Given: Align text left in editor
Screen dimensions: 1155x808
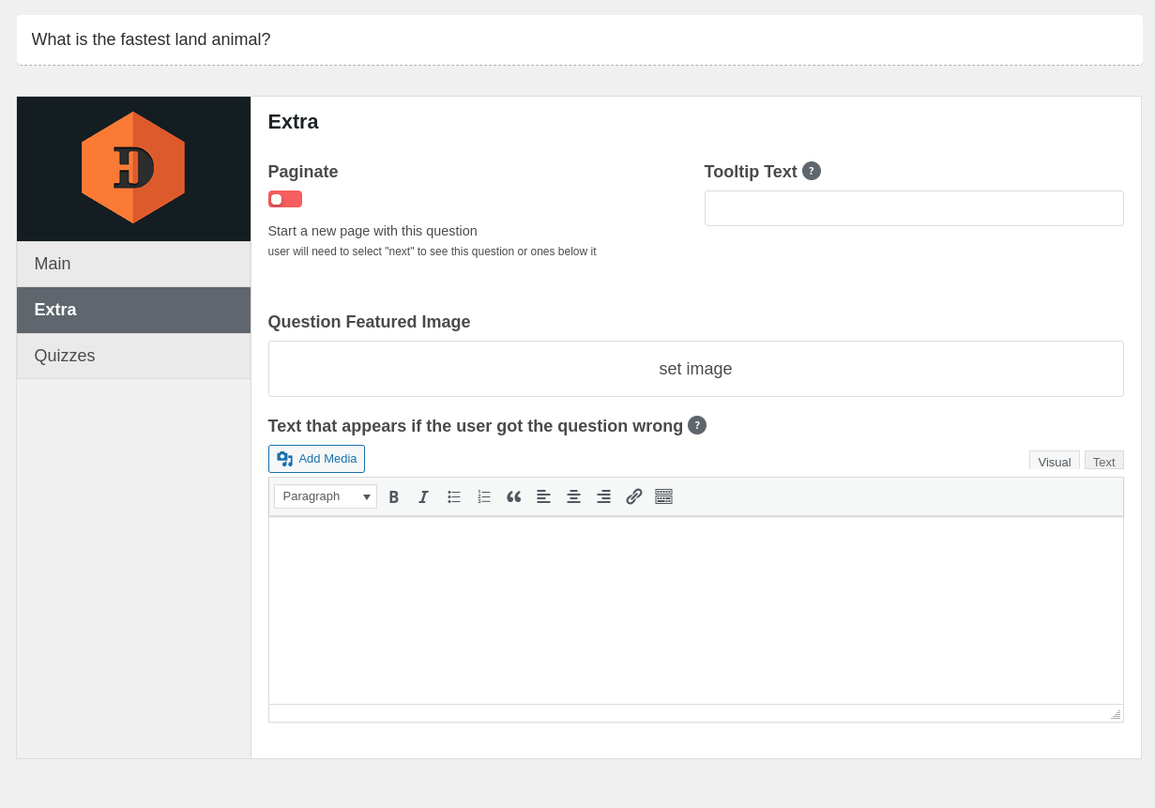Looking at the screenshot, I should click(544, 496).
